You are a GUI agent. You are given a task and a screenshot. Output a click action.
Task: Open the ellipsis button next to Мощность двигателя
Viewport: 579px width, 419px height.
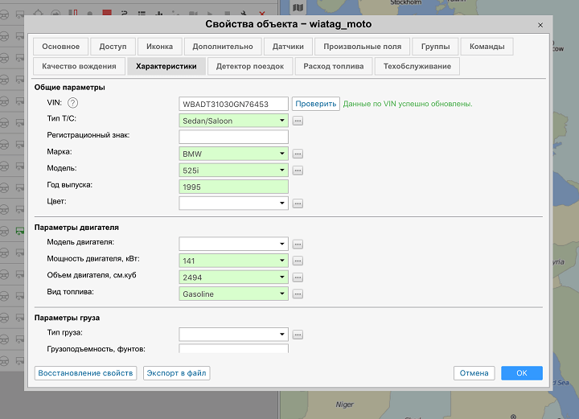[298, 261]
